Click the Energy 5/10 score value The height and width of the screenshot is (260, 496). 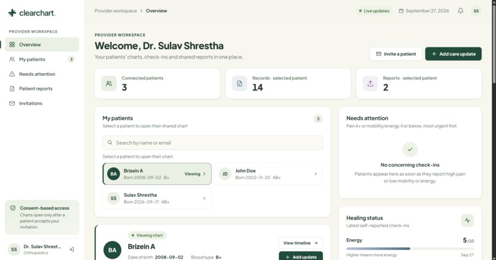pyautogui.click(x=468, y=240)
